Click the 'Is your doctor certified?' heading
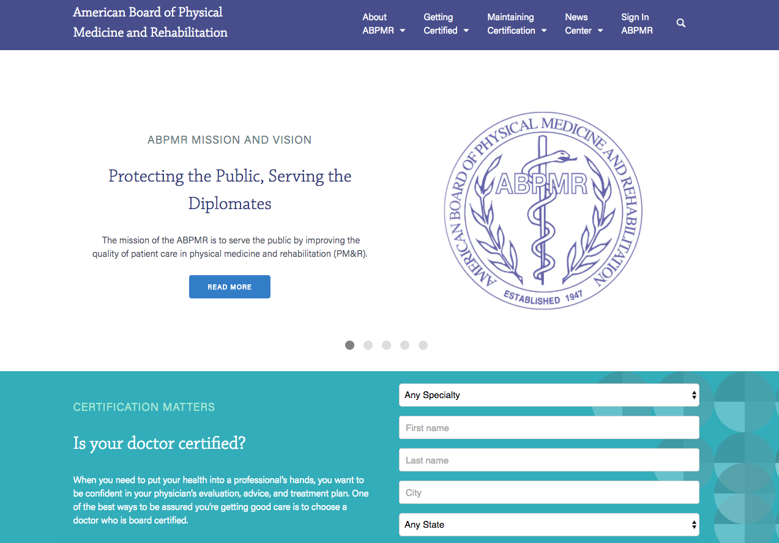 [x=159, y=443]
